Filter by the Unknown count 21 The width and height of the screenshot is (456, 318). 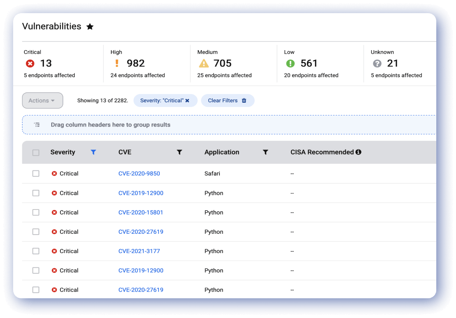click(392, 63)
